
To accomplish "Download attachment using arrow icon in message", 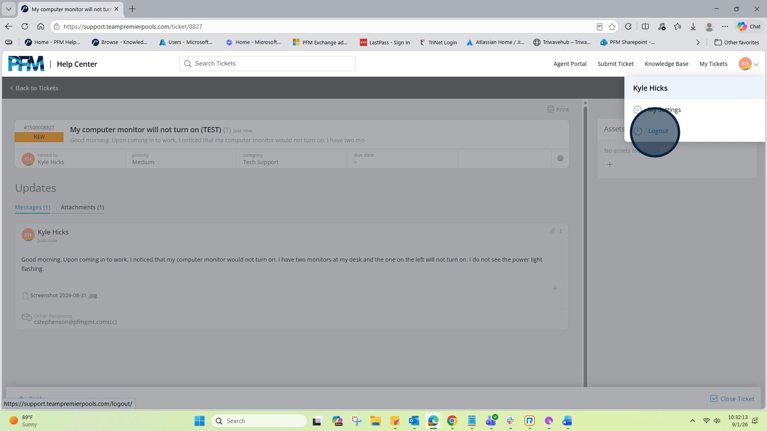I will pos(555,288).
